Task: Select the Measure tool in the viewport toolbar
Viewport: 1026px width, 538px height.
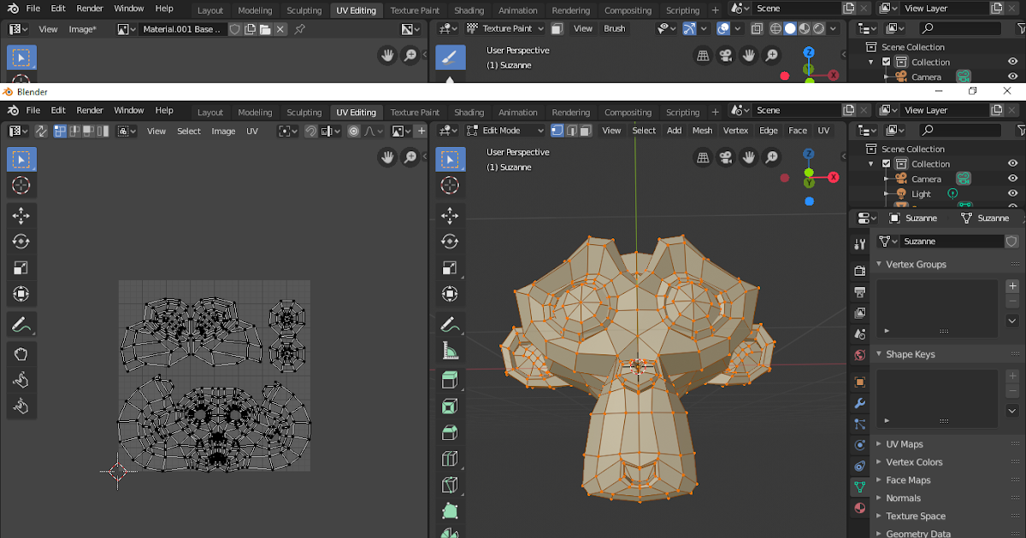Action: click(451, 350)
